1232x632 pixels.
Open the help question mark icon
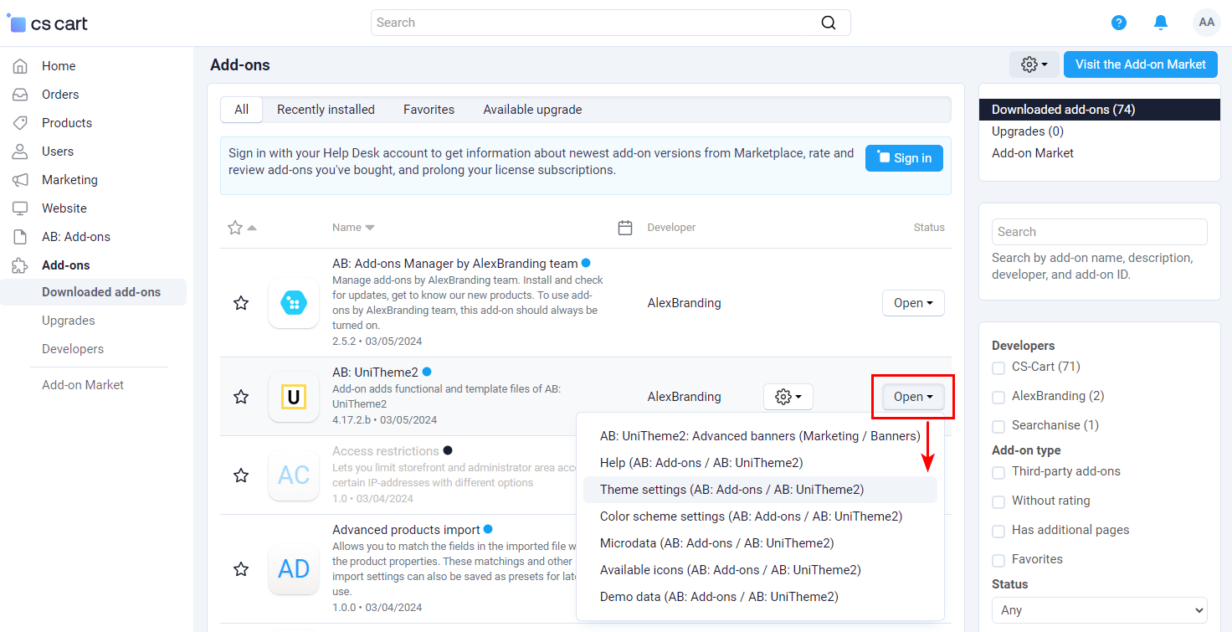[1119, 23]
